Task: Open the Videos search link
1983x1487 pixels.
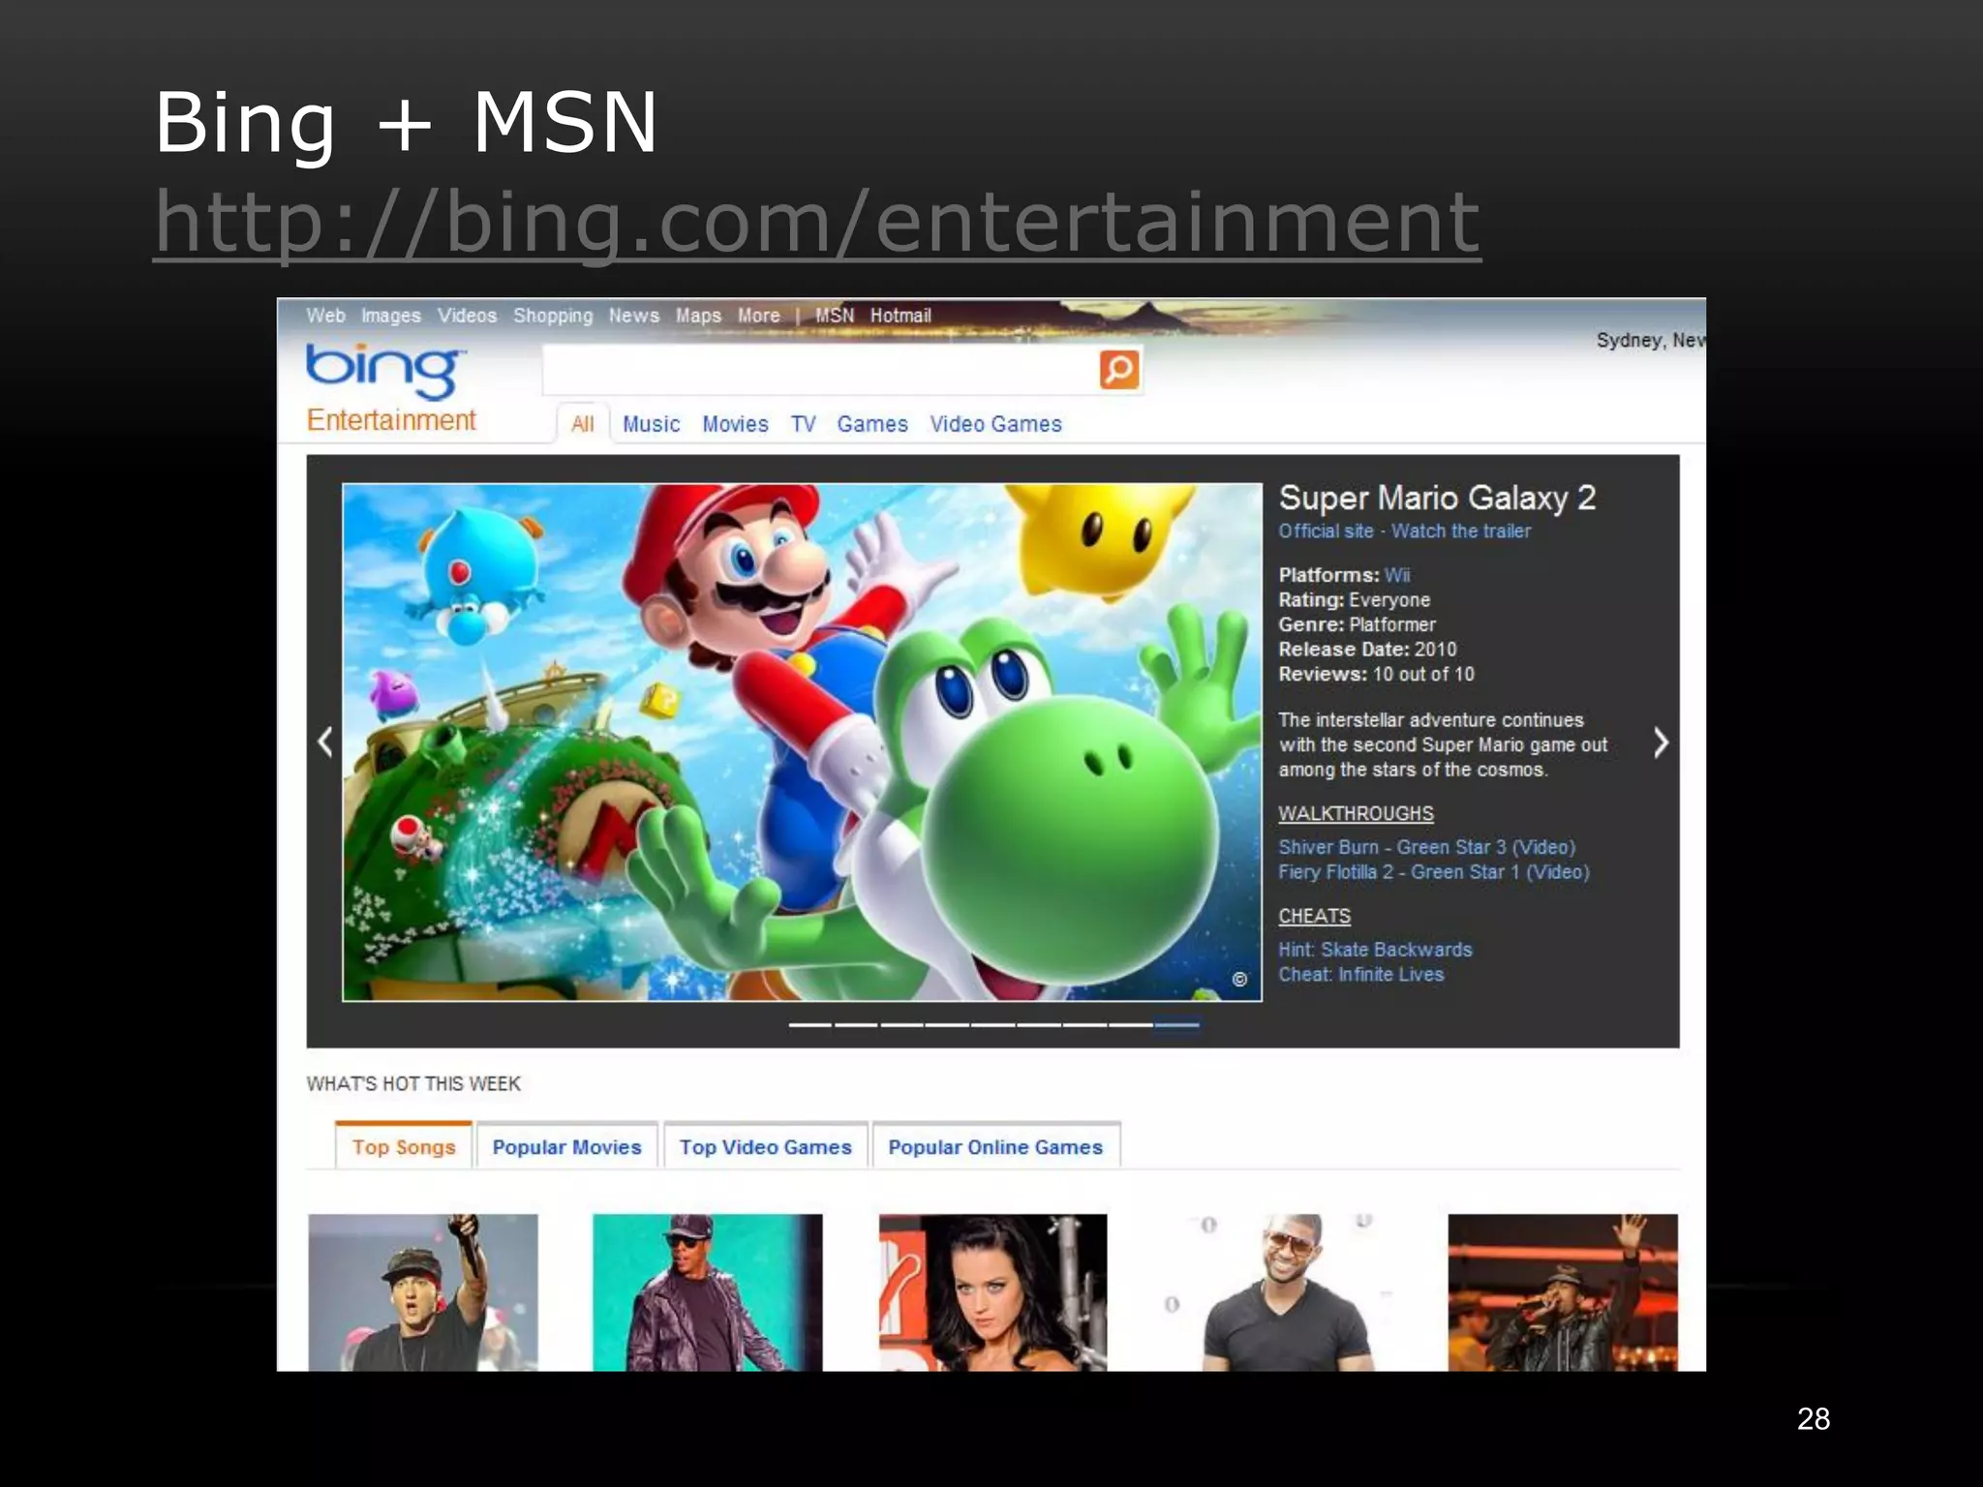Action: (467, 316)
